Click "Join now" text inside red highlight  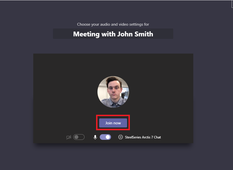tap(113, 123)
